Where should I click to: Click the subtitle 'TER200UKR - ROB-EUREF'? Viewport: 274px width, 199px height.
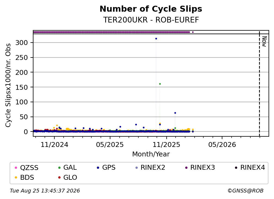[x=151, y=20]
